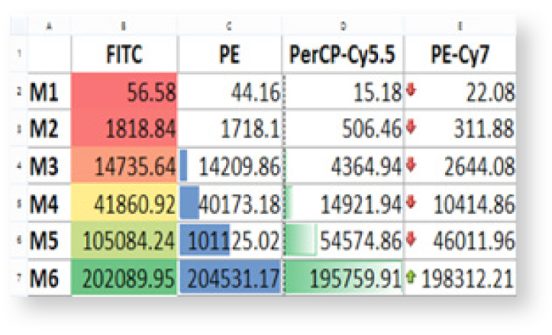The height and width of the screenshot is (335, 552).
Task: Select the FITC header cell
Action: point(124,56)
